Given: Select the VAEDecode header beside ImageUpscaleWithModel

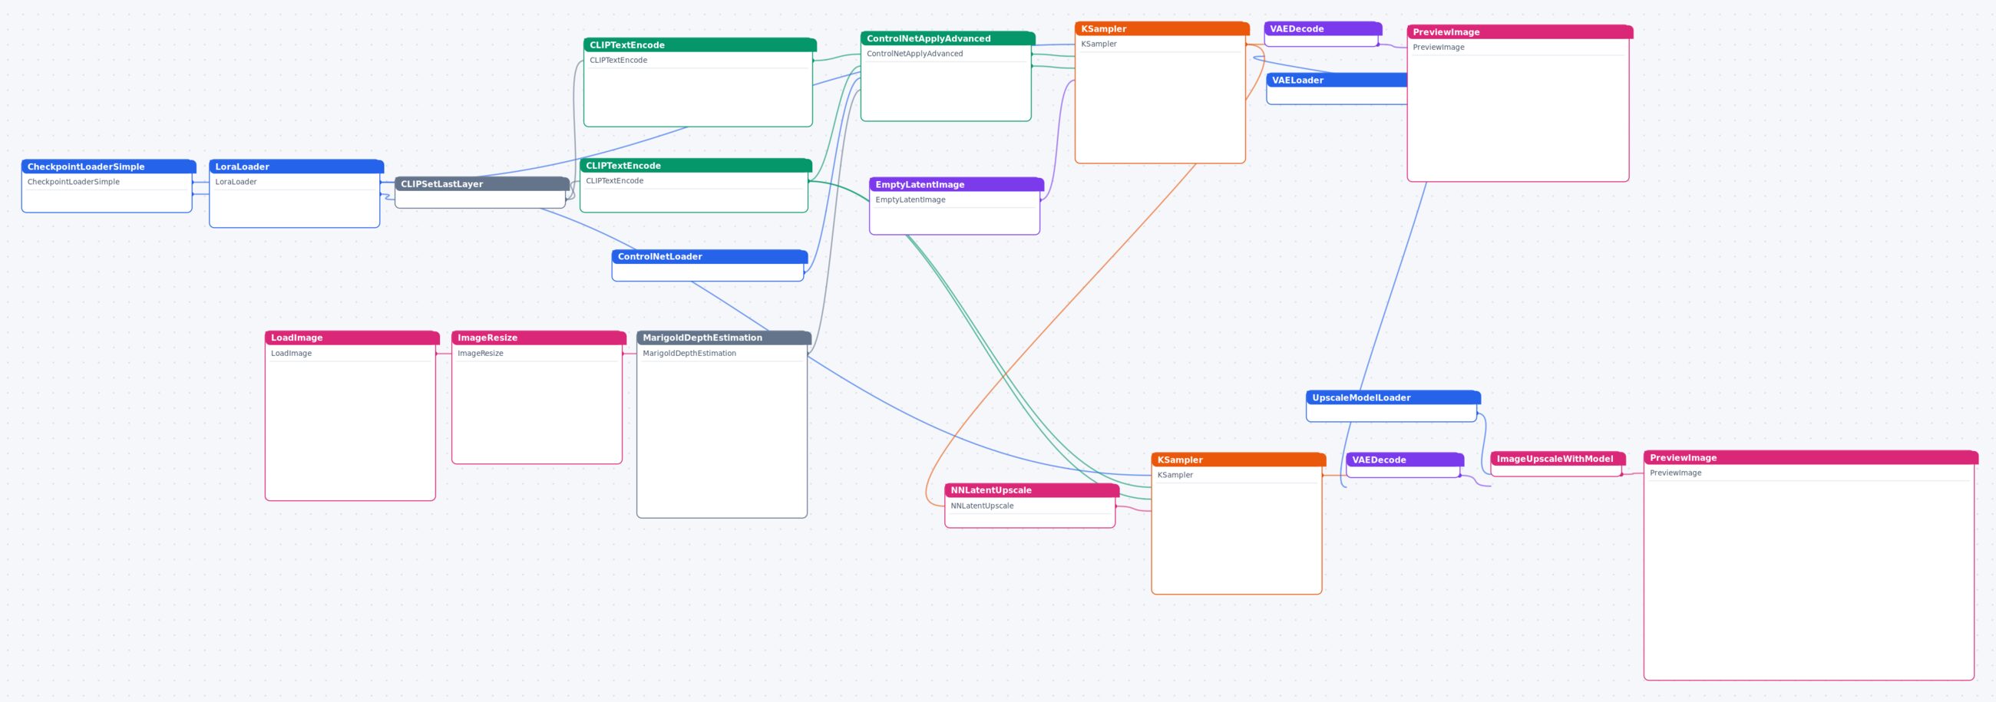Looking at the screenshot, I should [1405, 460].
